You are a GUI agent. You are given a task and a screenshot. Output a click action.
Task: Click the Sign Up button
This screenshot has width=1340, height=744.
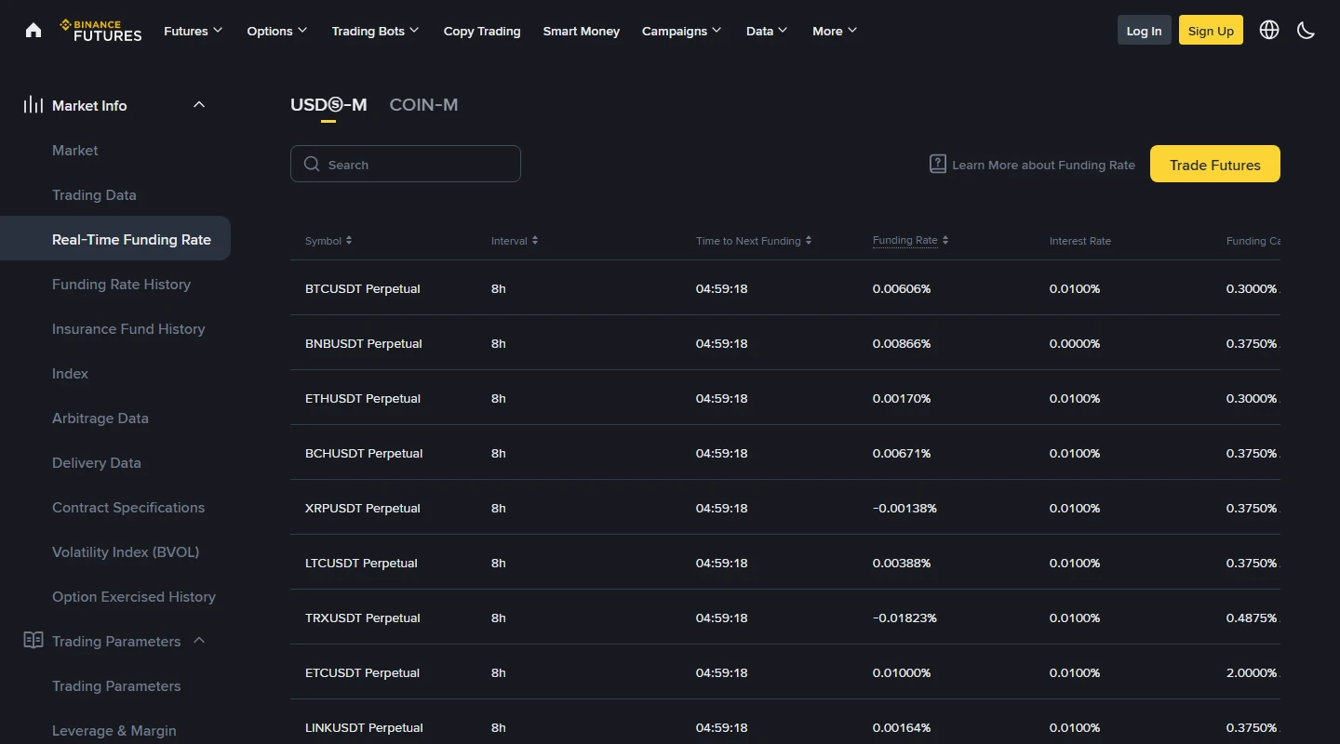tap(1211, 30)
